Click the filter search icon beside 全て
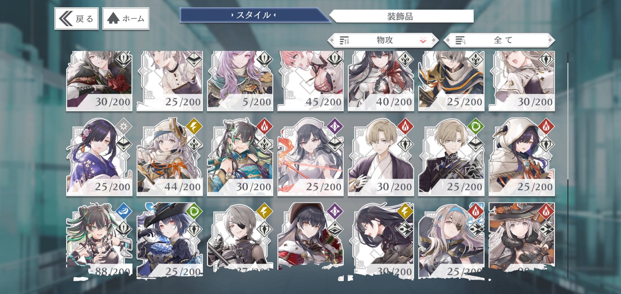This screenshot has height=294, width=621. (x=460, y=40)
